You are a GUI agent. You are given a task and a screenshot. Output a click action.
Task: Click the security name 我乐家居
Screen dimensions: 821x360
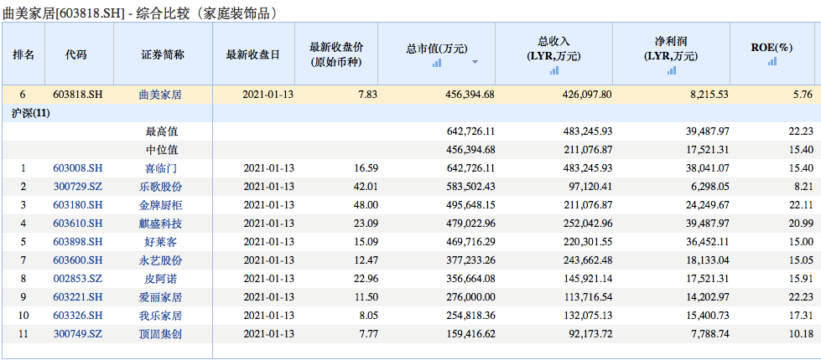click(x=163, y=316)
